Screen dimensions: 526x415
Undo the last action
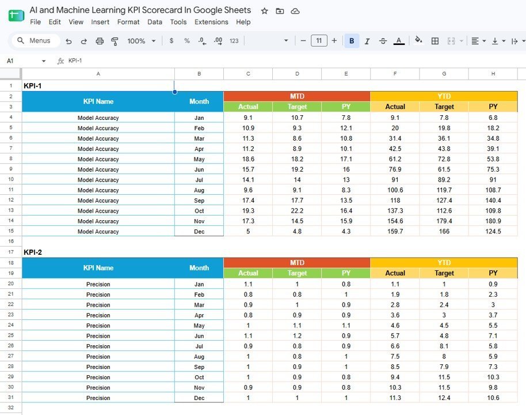coord(68,41)
